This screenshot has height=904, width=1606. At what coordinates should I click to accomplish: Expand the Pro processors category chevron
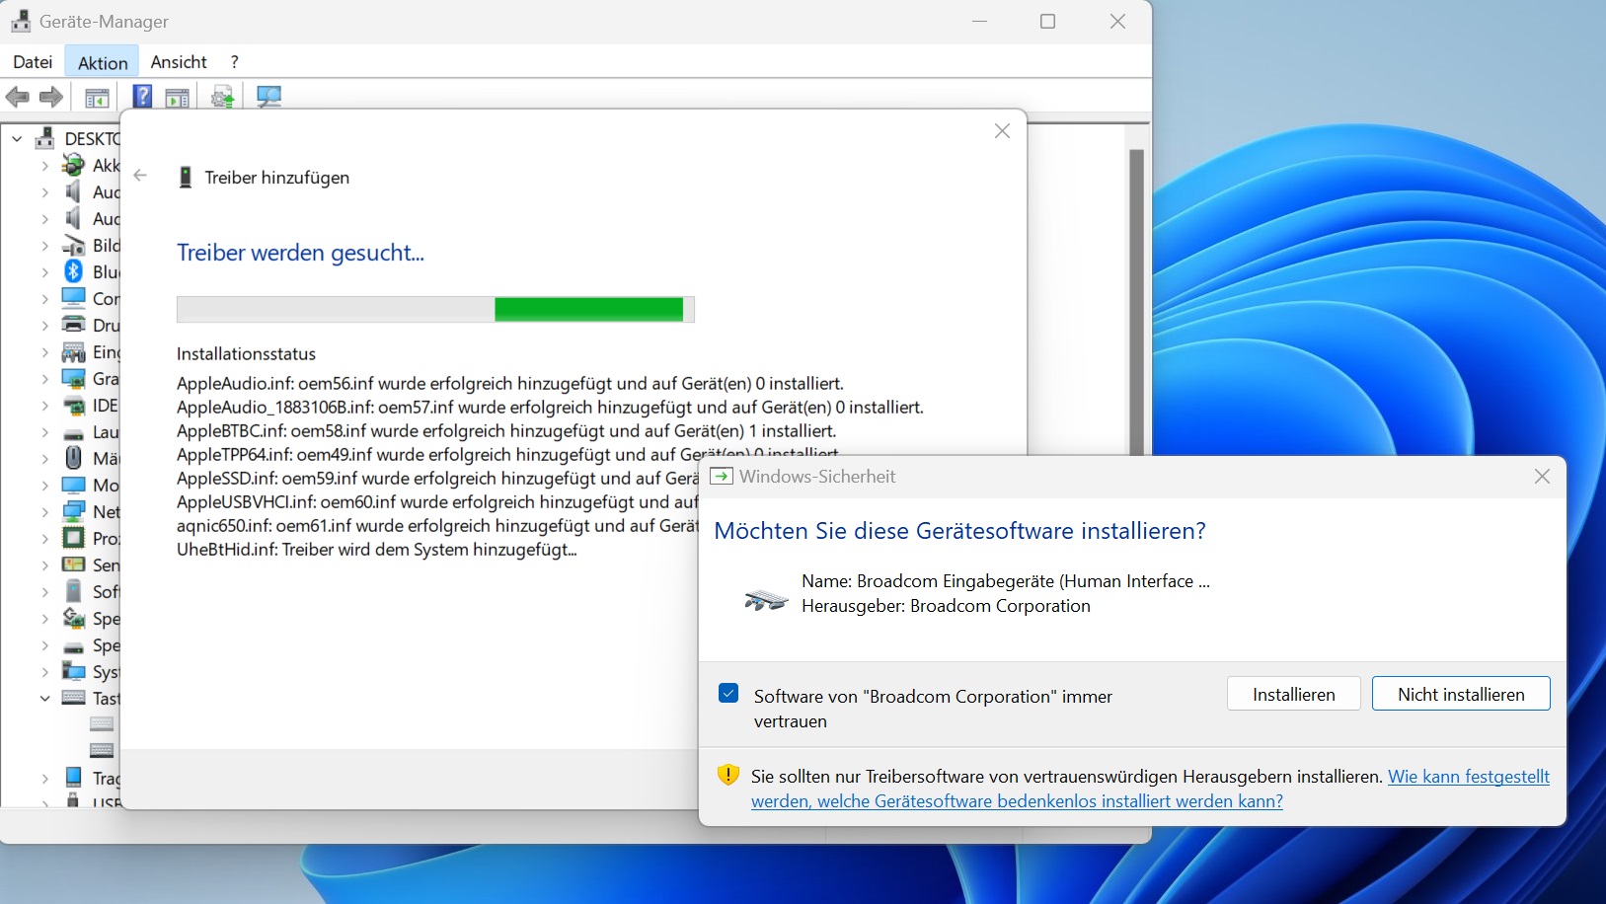click(44, 539)
